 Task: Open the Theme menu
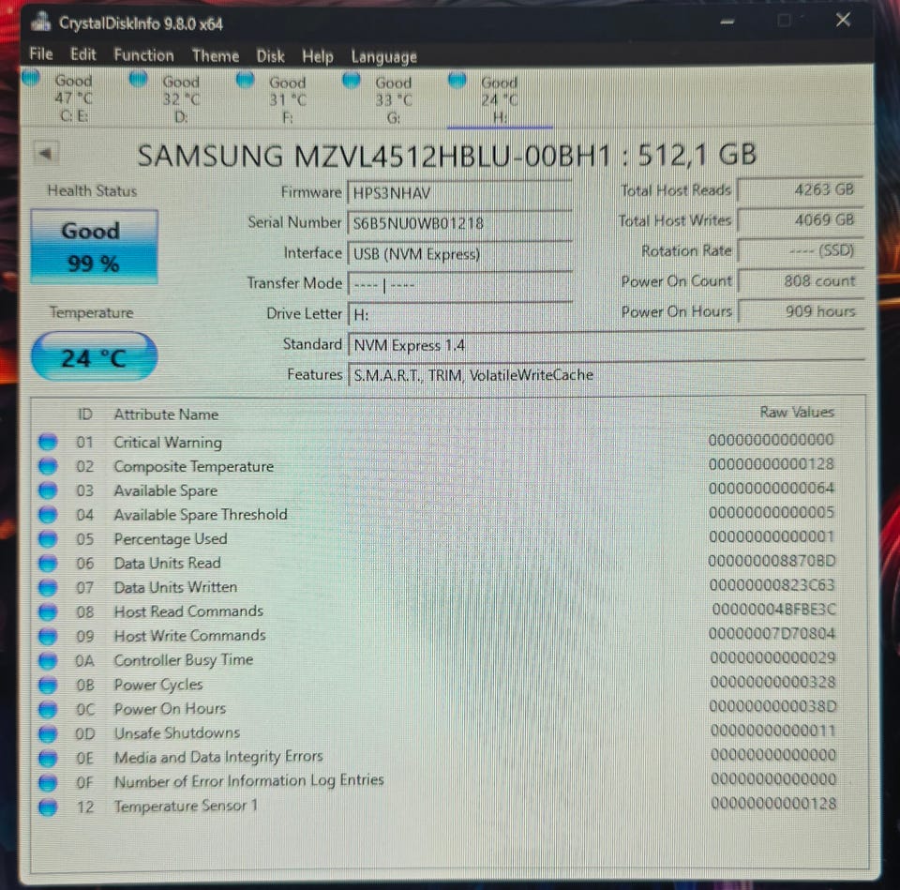(x=216, y=55)
